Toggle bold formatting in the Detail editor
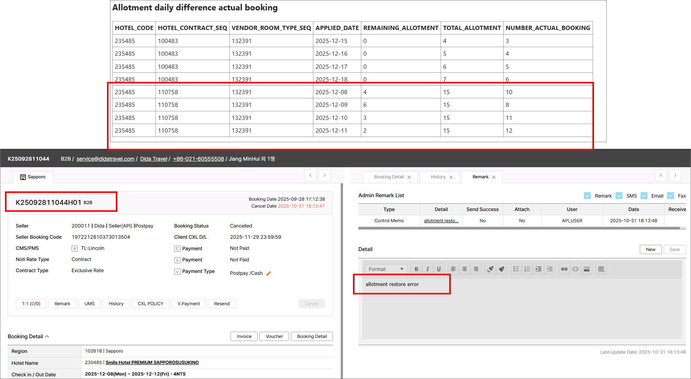 coord(416,269)
